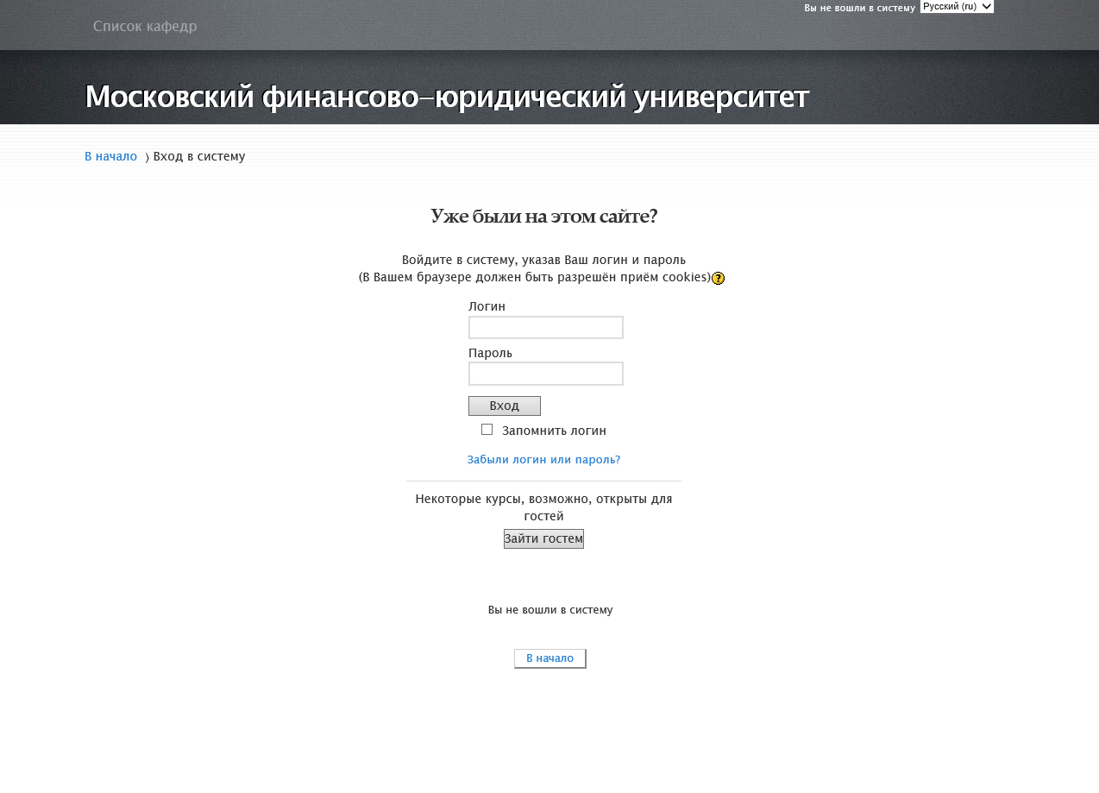
Task: Click the Вы не вошли в систему header text
Action: (x=859, y=8)
